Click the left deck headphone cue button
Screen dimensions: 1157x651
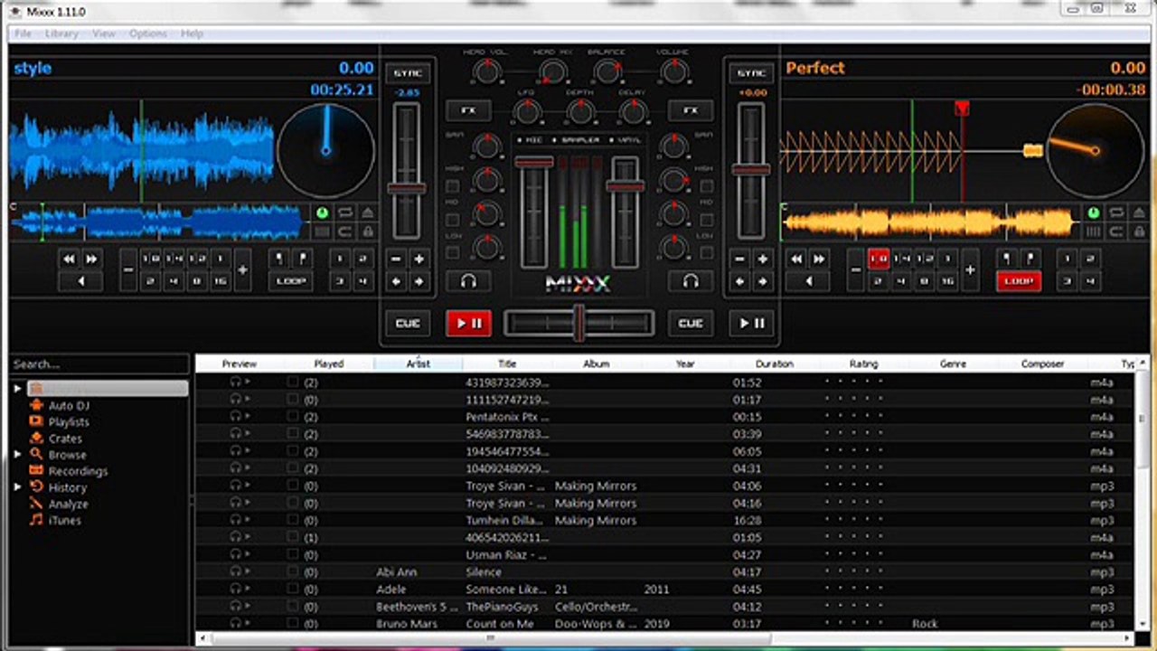(468, 281)
